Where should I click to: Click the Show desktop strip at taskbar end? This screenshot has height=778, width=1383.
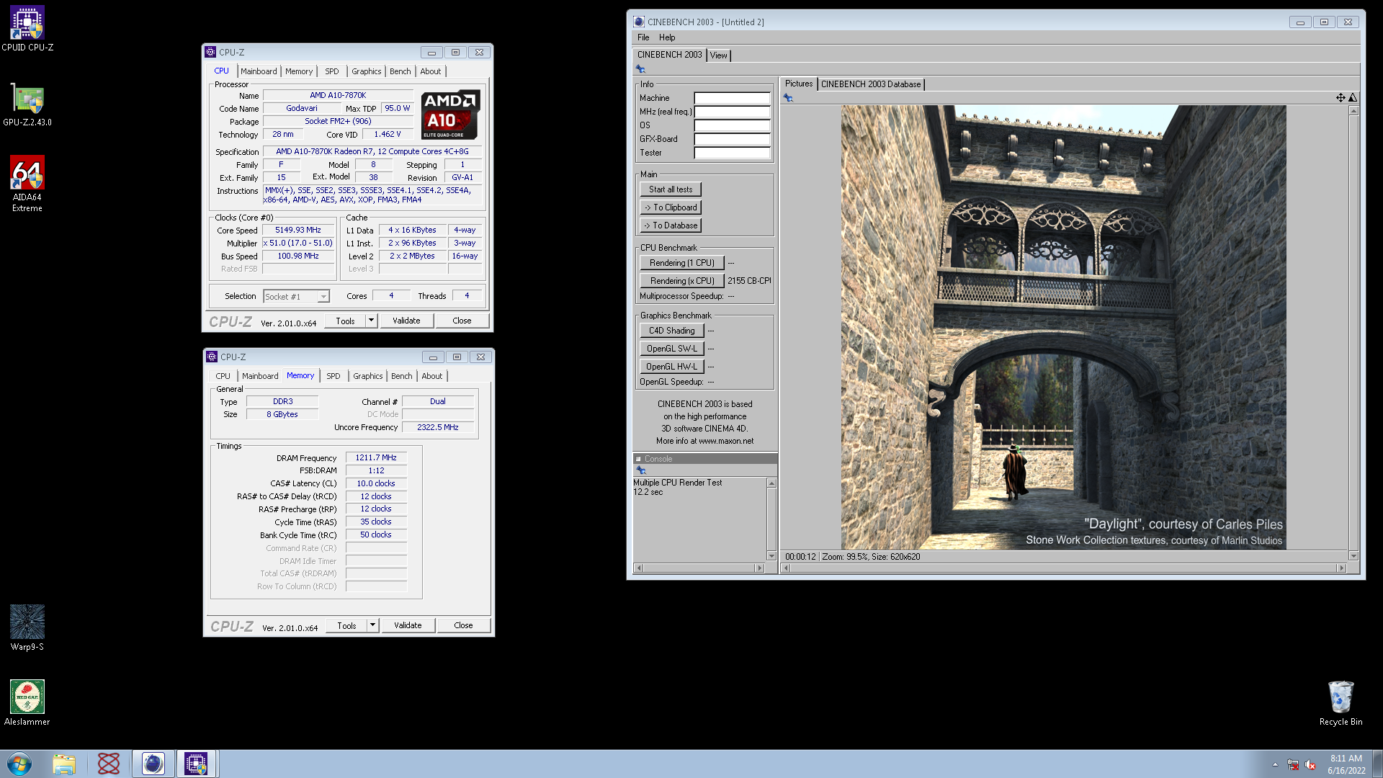[x=1377, y=764]
